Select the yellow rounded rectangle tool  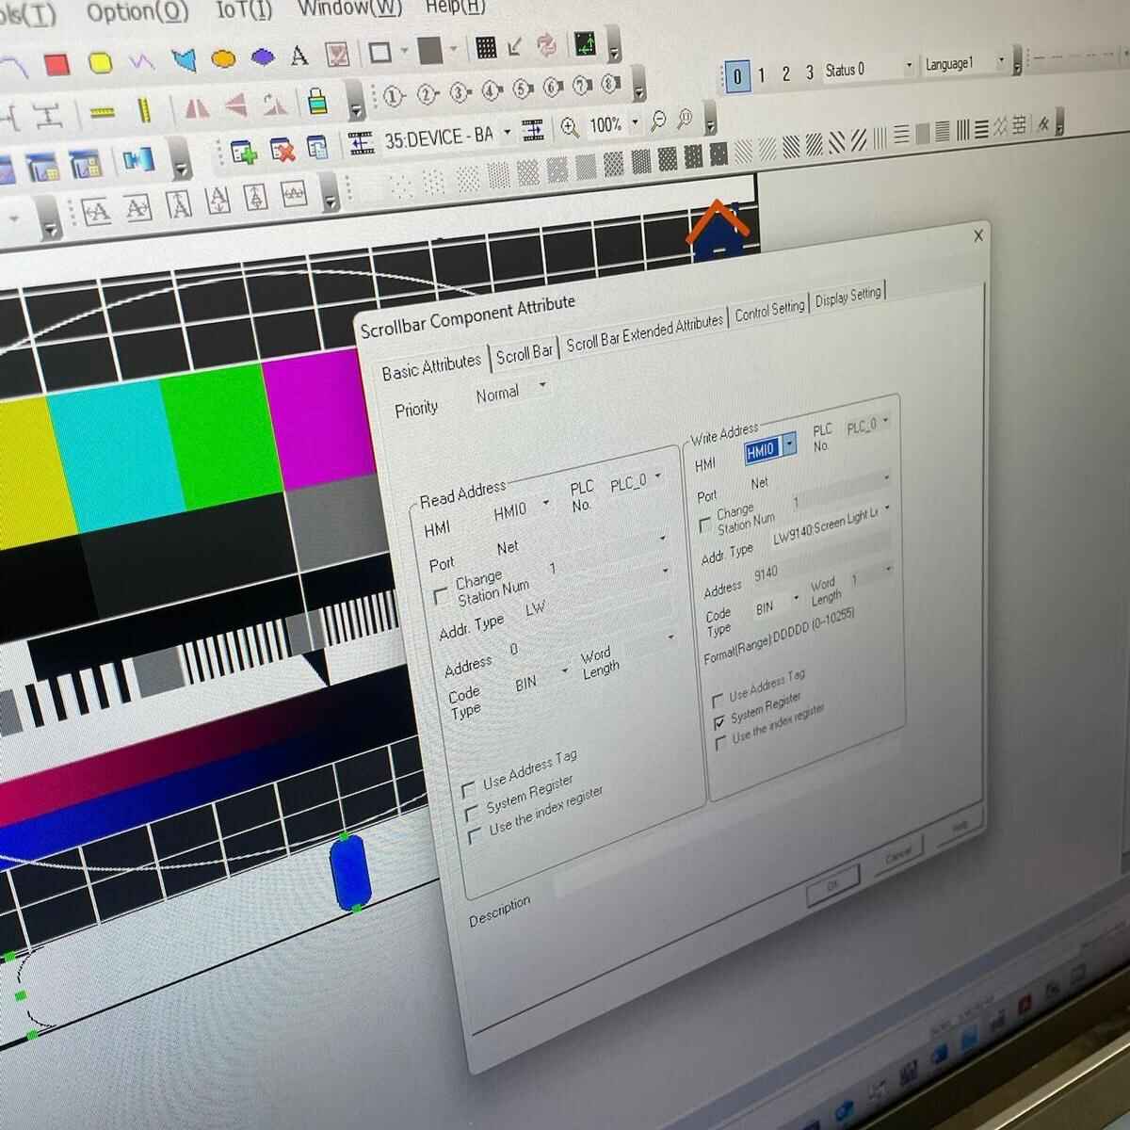(x=100, y=63)
